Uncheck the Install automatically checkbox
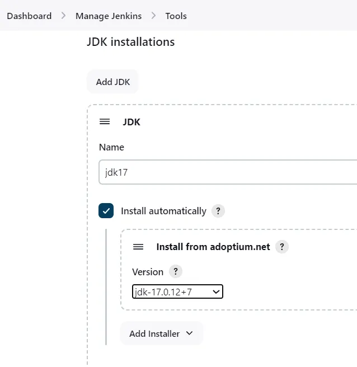The height and width of the screenshot is (367, 357). (106, 211)
